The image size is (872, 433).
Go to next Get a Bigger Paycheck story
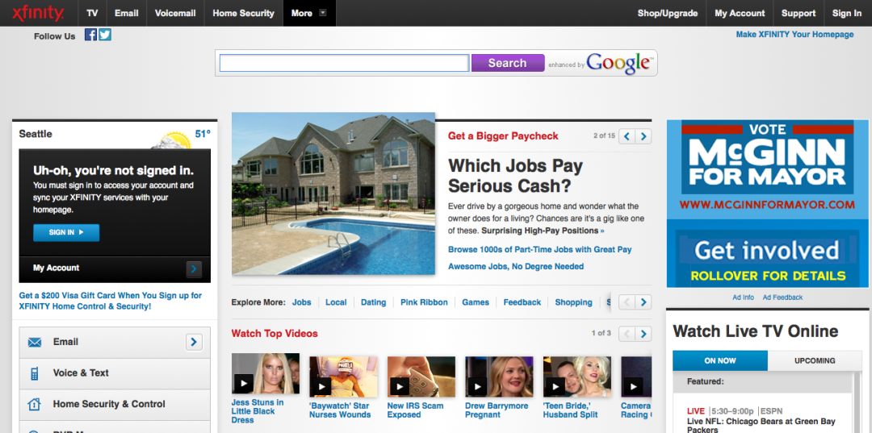pos(644,136)
